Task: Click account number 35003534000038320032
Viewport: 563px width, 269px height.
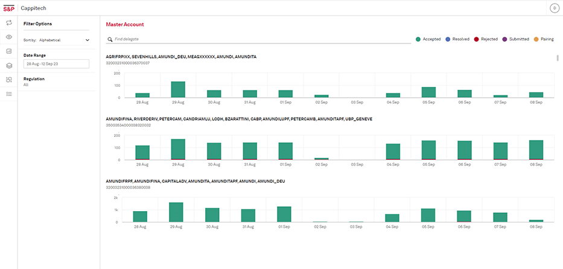Action: point(128,125)
